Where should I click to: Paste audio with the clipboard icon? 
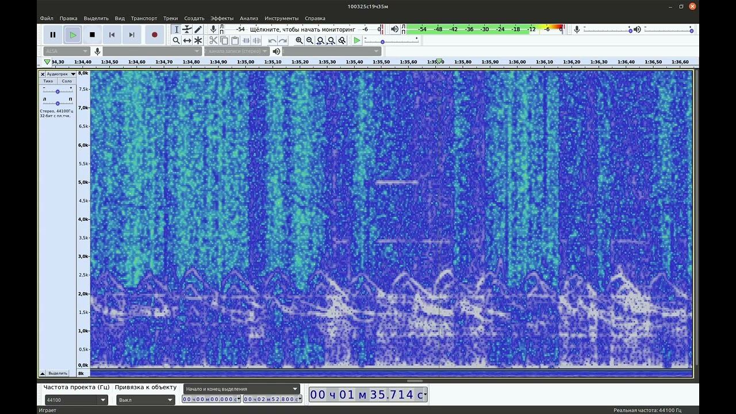coord(235,40)
